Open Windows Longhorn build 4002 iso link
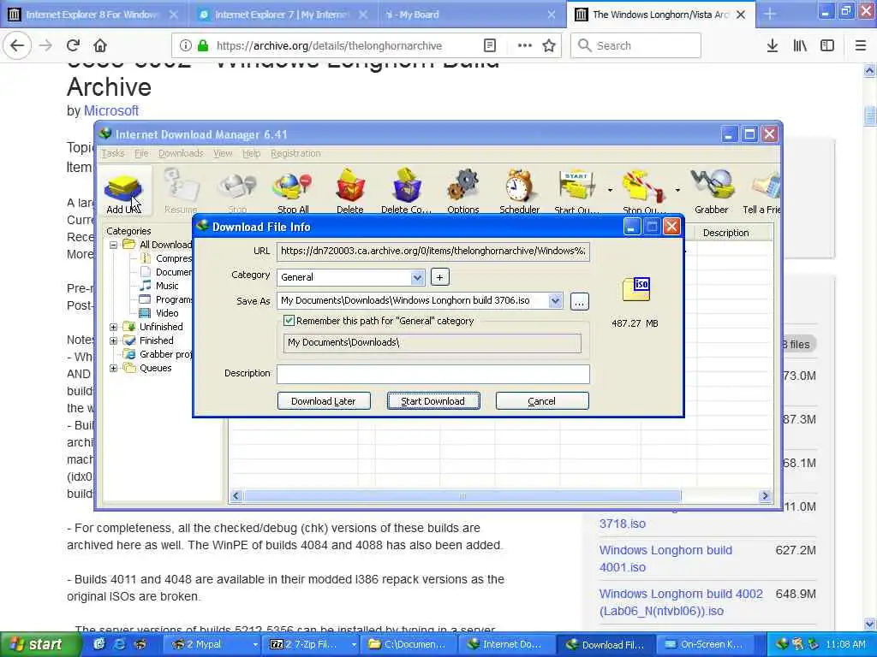Viewport: 877px width, 657px height. click(681, 602)
